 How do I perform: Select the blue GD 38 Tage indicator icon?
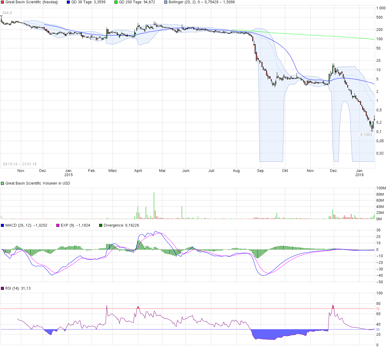point(68,2)
